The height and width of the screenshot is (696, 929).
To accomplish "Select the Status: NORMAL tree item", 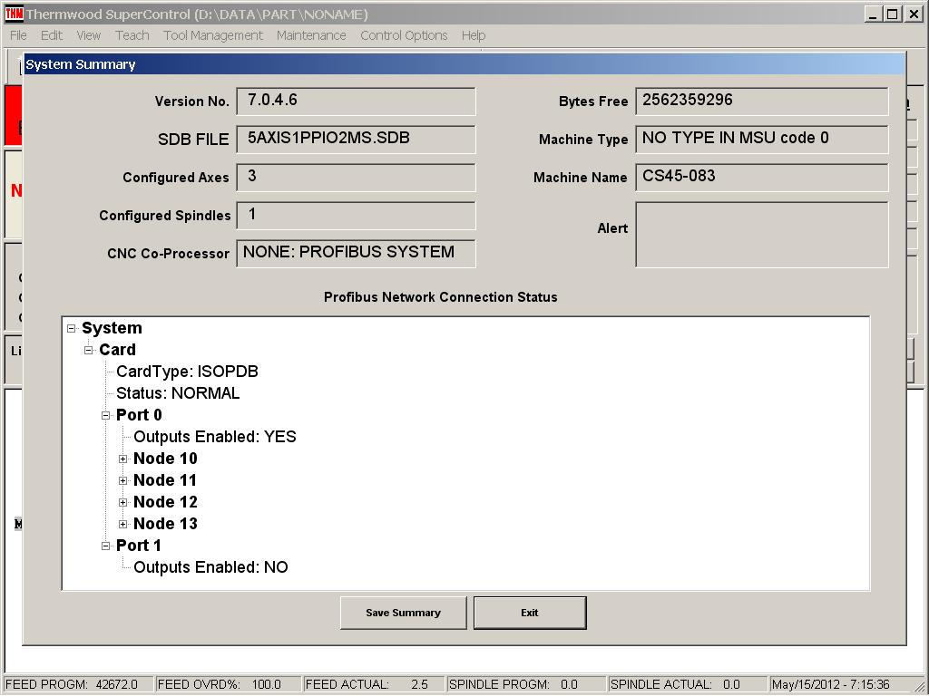I will pos(178,393).
